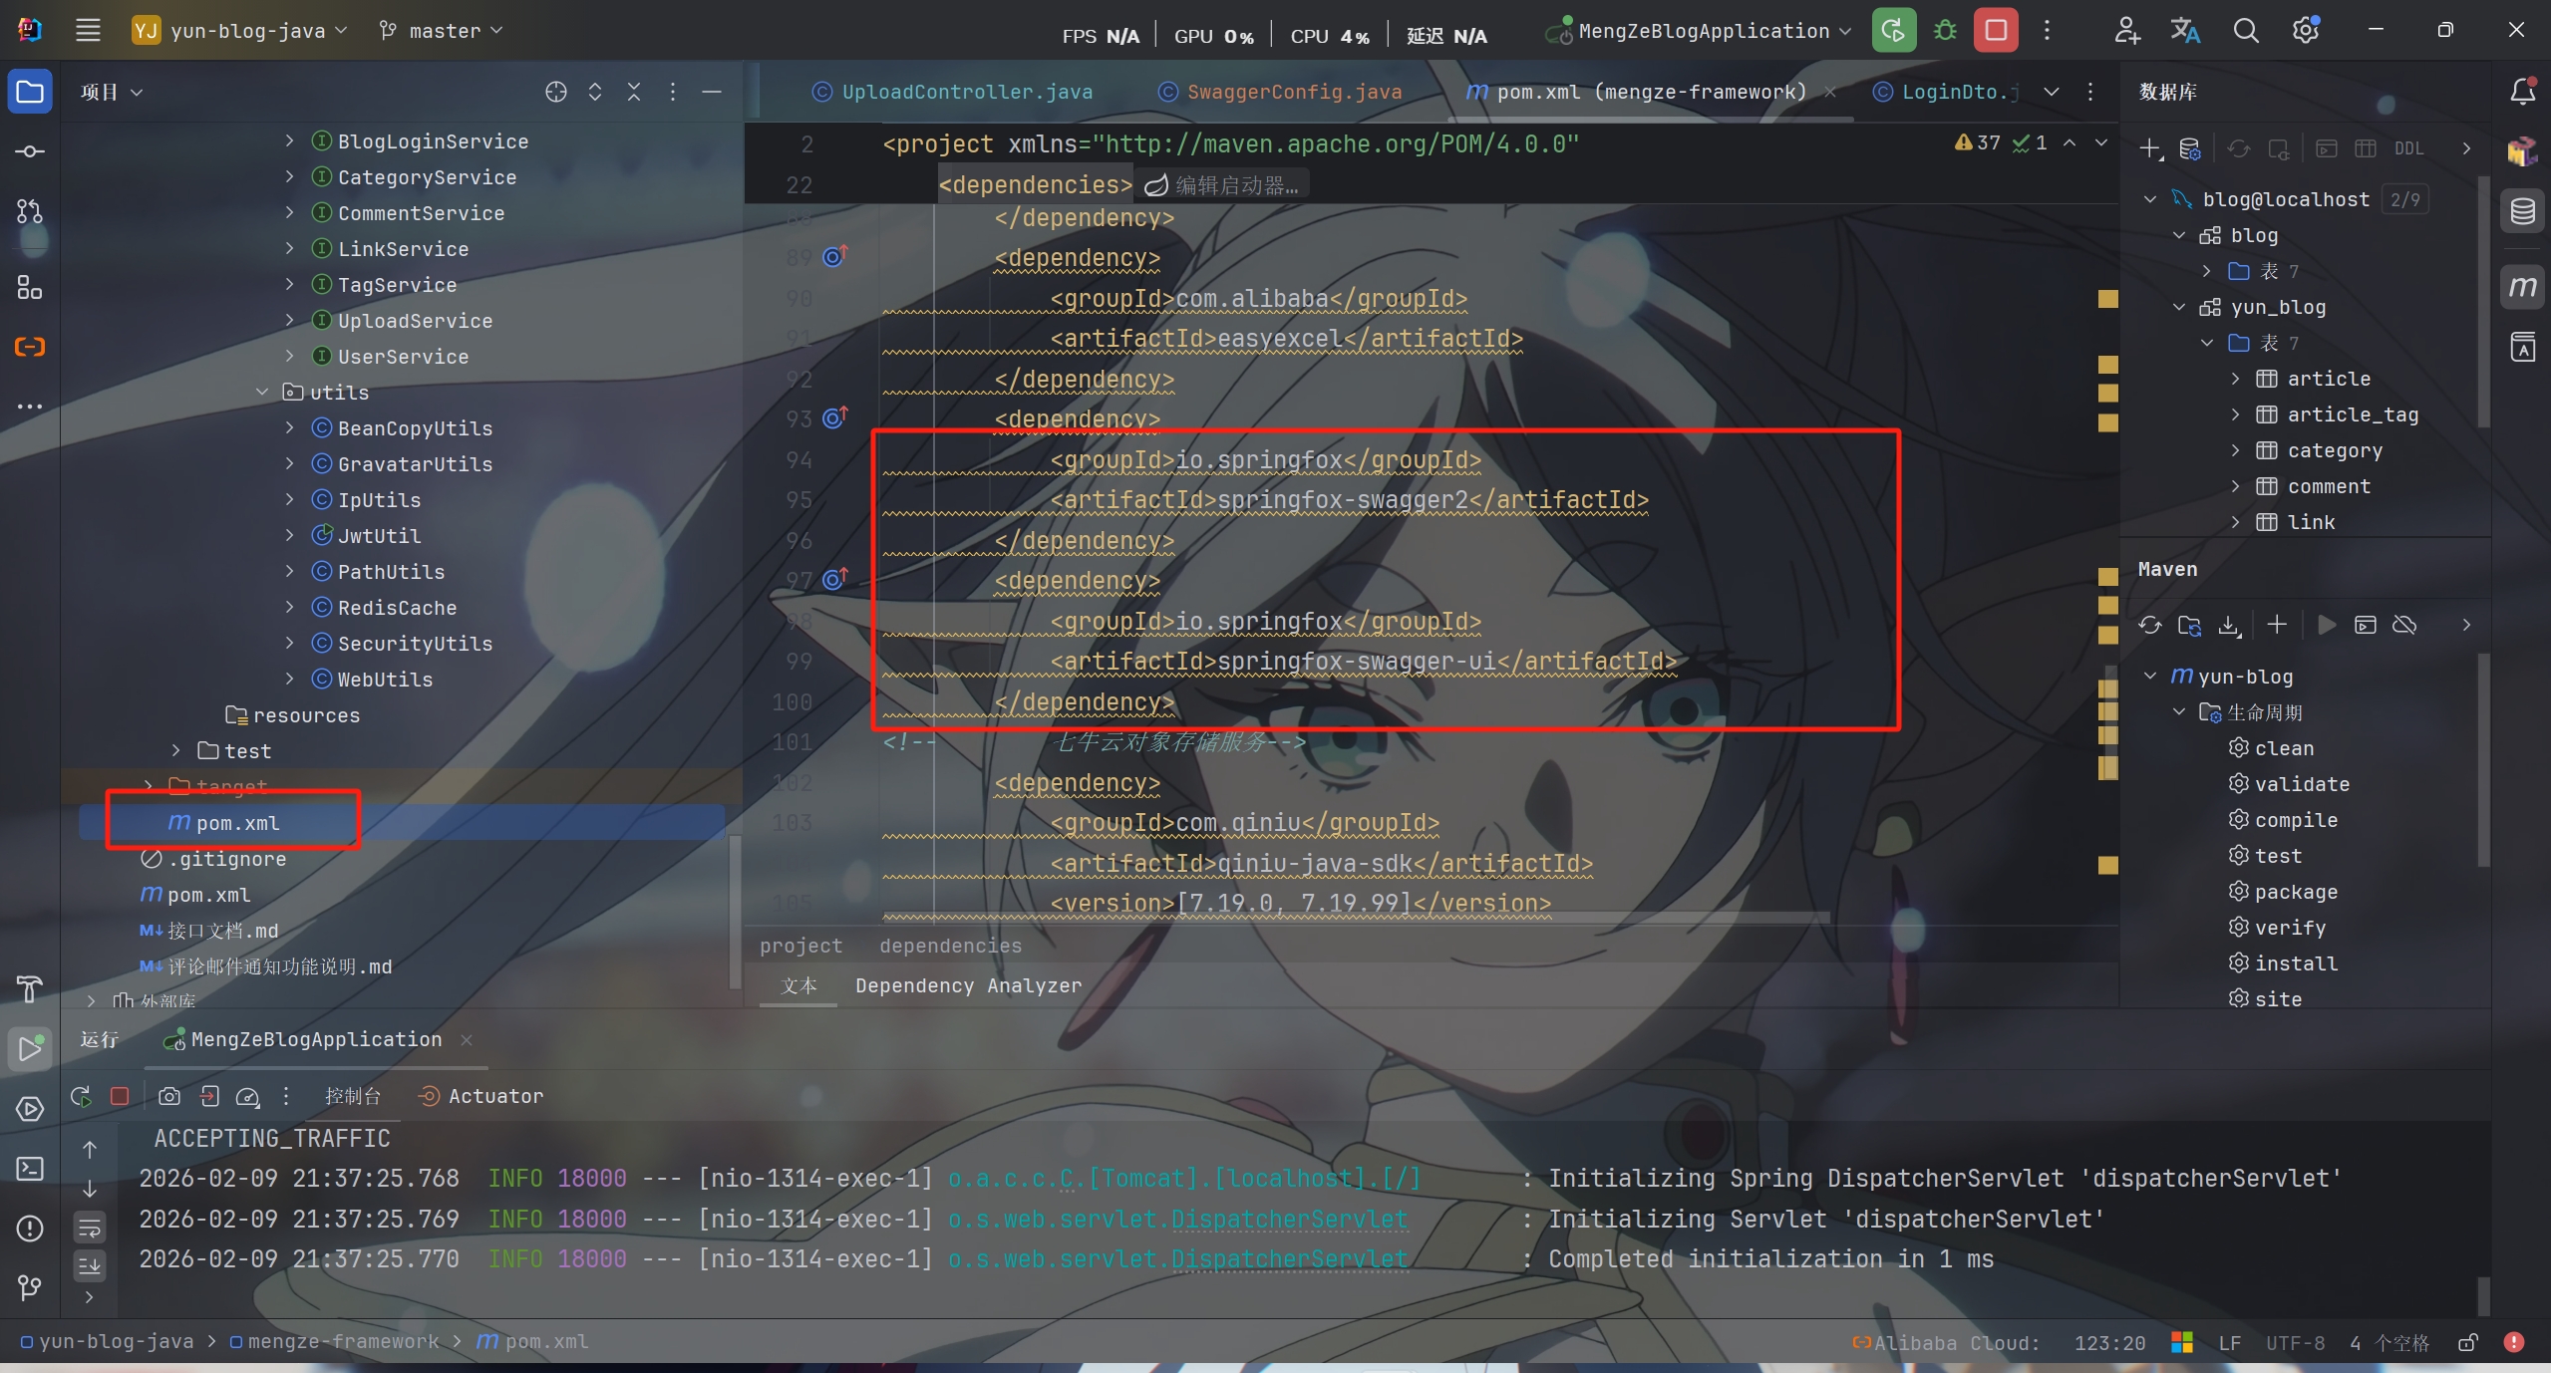The image size is (2551, 1373).
Task: Click the Select Opened File crosshair icon
Action: 555,92
